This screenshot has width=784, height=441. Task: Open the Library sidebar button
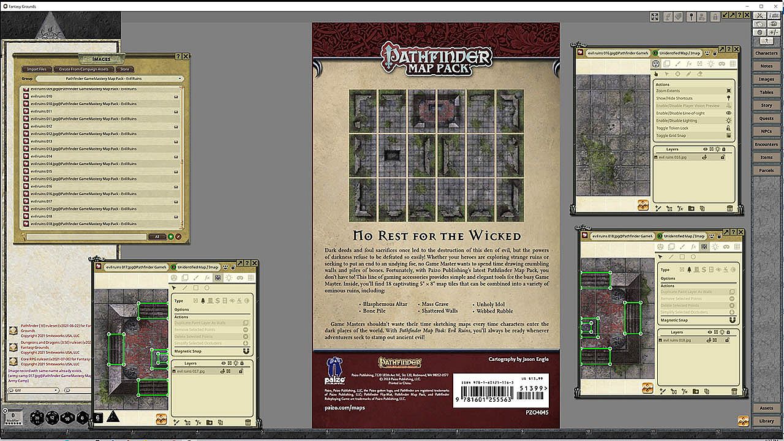point(766,421)
